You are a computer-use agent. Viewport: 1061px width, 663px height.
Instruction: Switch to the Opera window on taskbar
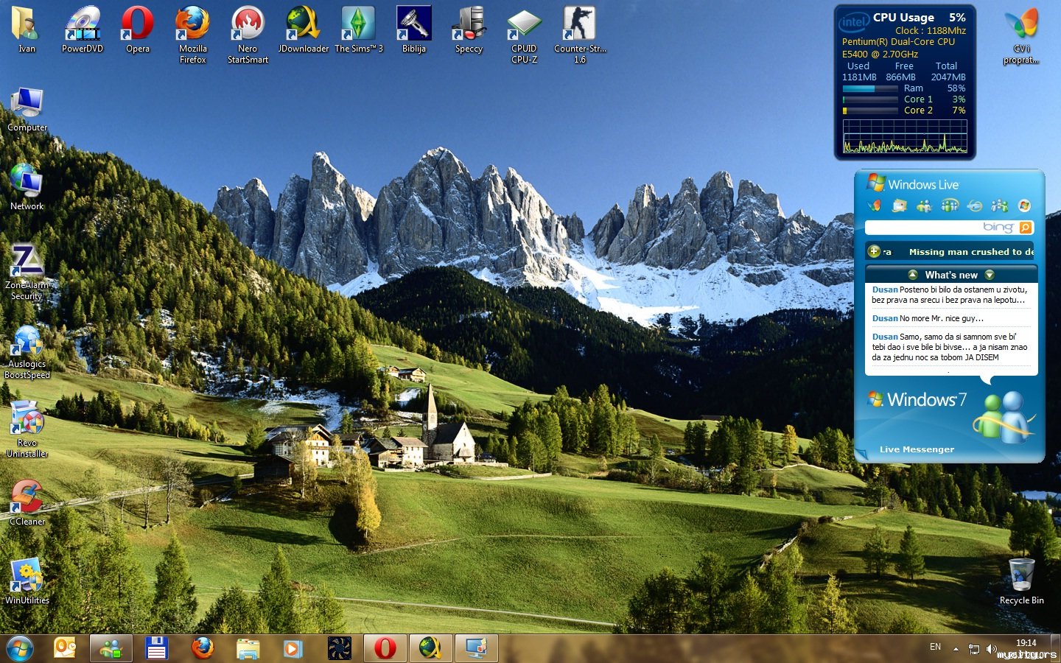pos(385,648)
